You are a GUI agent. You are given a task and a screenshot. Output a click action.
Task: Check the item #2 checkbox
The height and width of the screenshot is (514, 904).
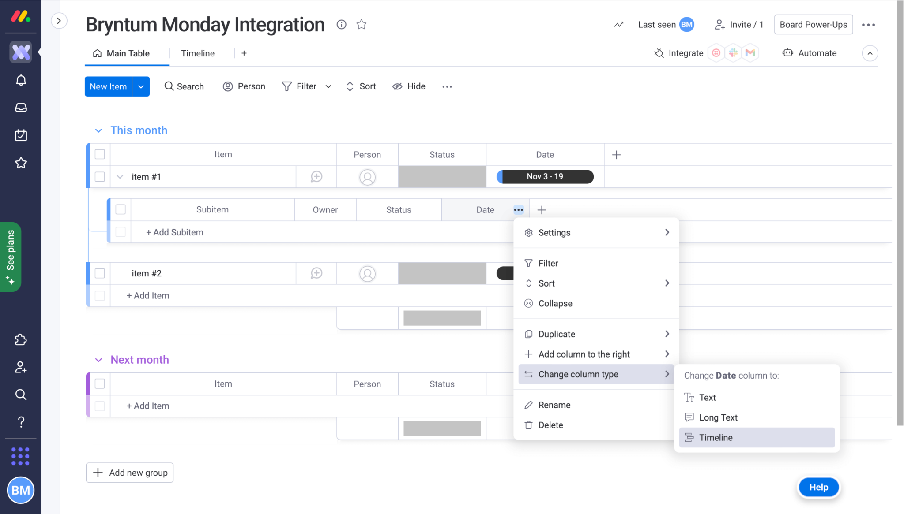[100, 273]
